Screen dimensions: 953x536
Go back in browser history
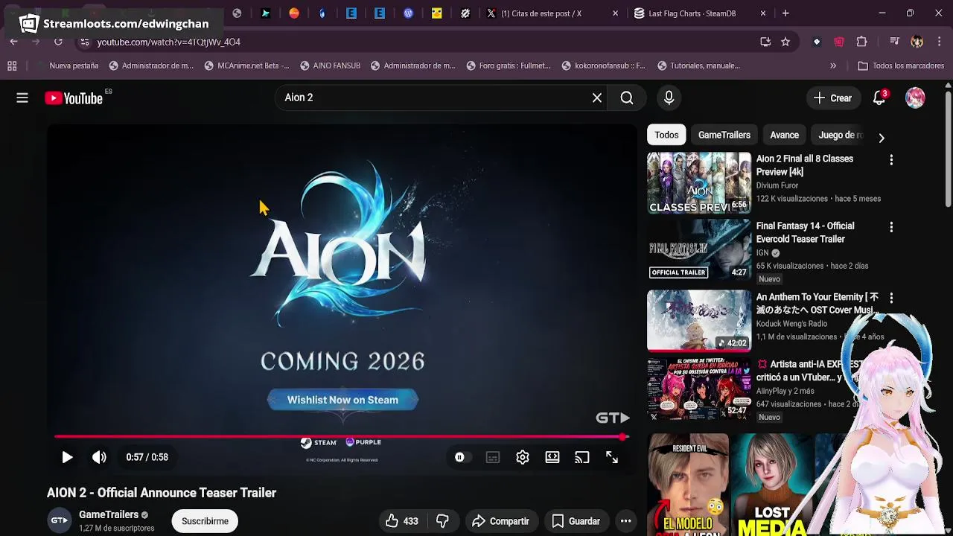point(13,42)
